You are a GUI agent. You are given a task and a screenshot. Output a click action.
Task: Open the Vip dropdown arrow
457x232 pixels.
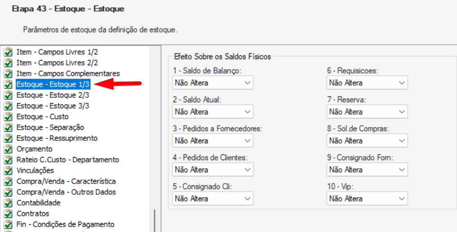(x=402, y=199)
